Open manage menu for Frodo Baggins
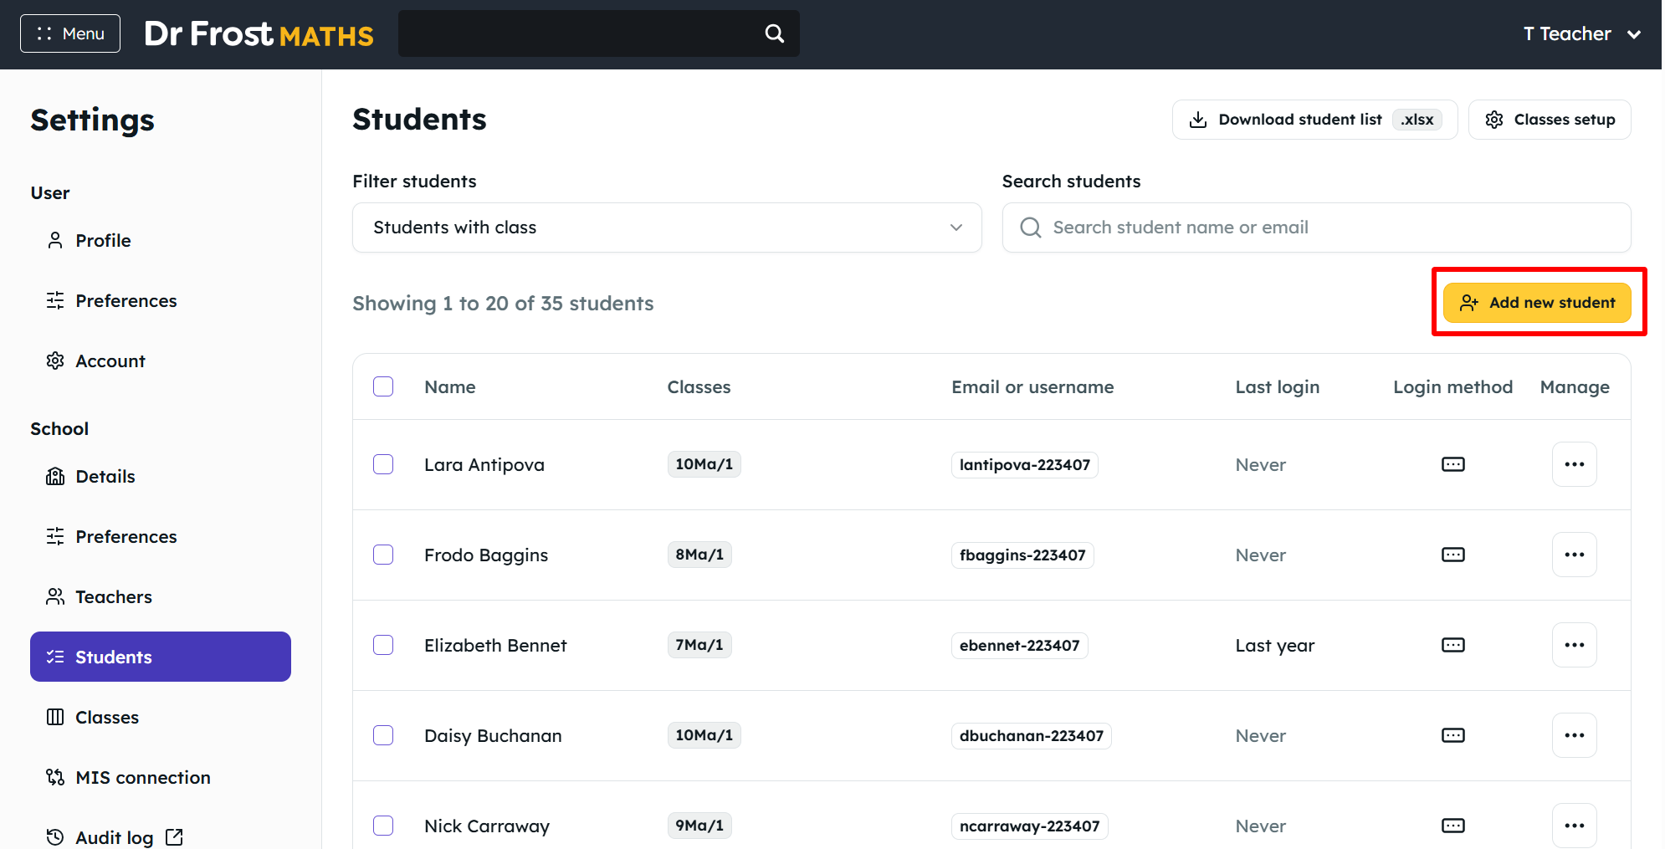Image resolution: width=1665 pixels, height=849 pixels. pyautogui.click(x=1575, y=555)
